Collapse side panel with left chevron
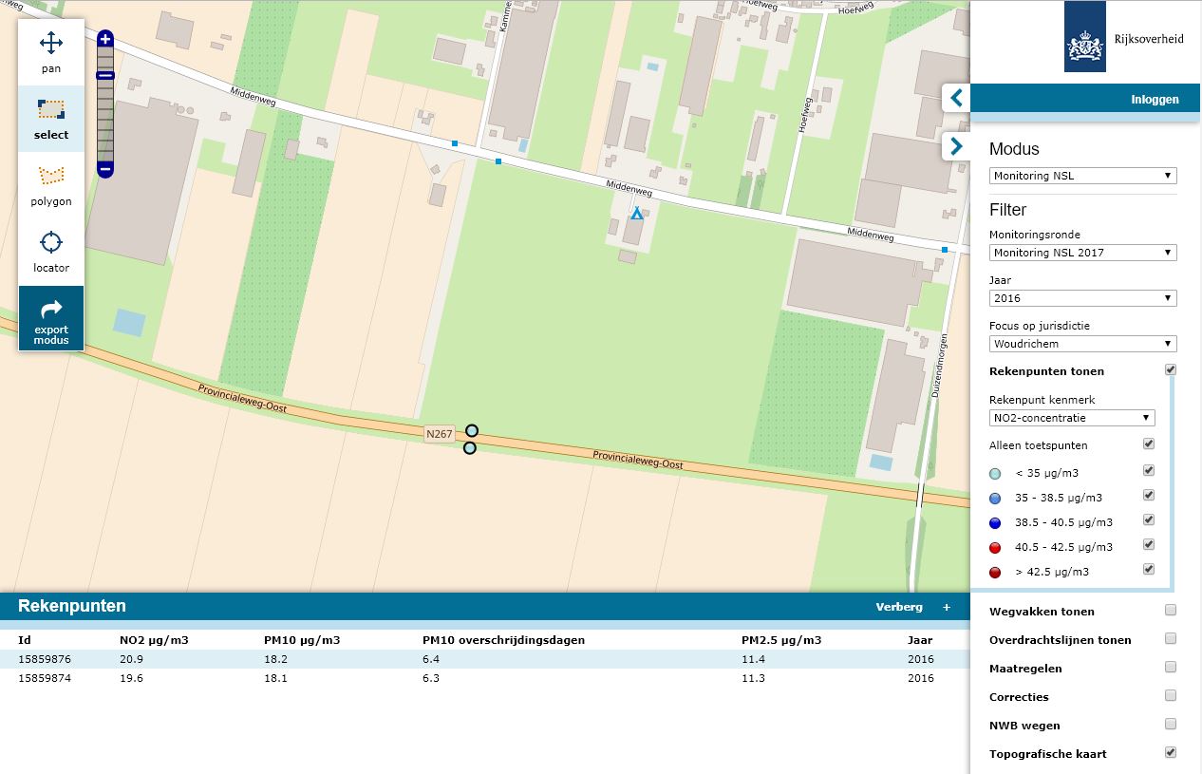Screen dimensions: 1202x774 click(956, 98)
